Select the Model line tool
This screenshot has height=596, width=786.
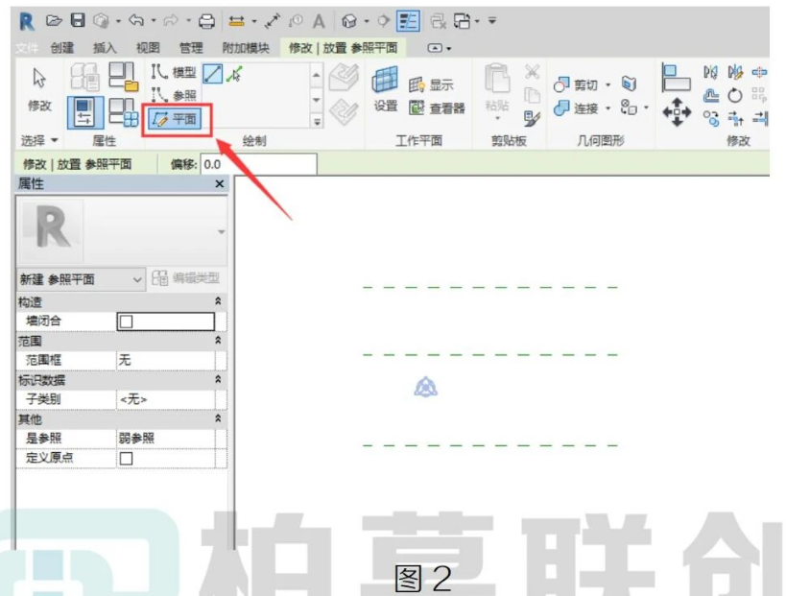pyautogui.click(x=174, y=72)
